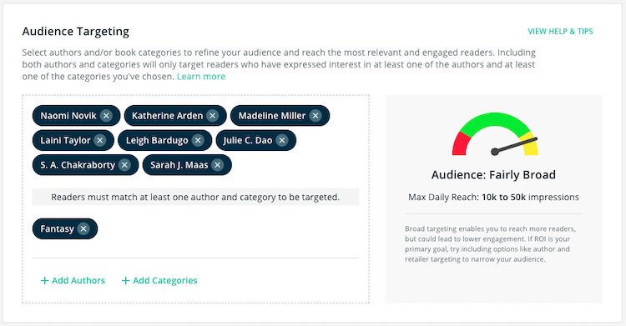Remove Julie C. Dao author chip
This screenshot has height=326, width=626.
pos(282,140)
